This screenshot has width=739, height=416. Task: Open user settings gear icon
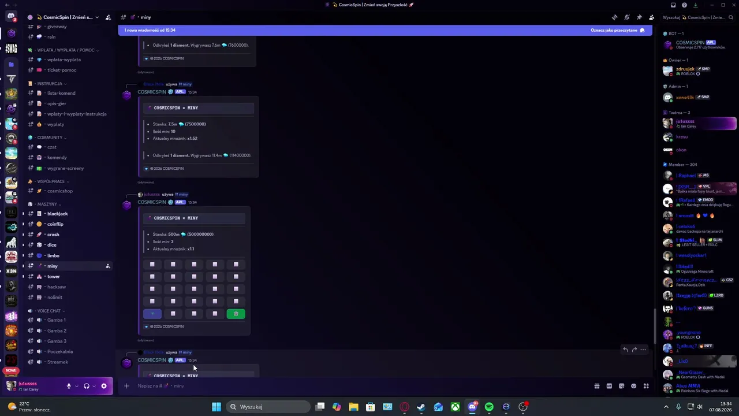pos(104,386)
